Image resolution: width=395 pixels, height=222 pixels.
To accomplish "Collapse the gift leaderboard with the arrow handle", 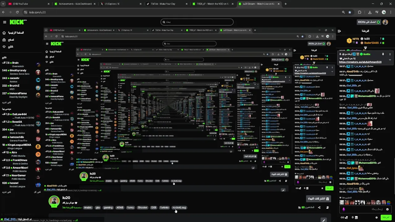I will (365, 48).
